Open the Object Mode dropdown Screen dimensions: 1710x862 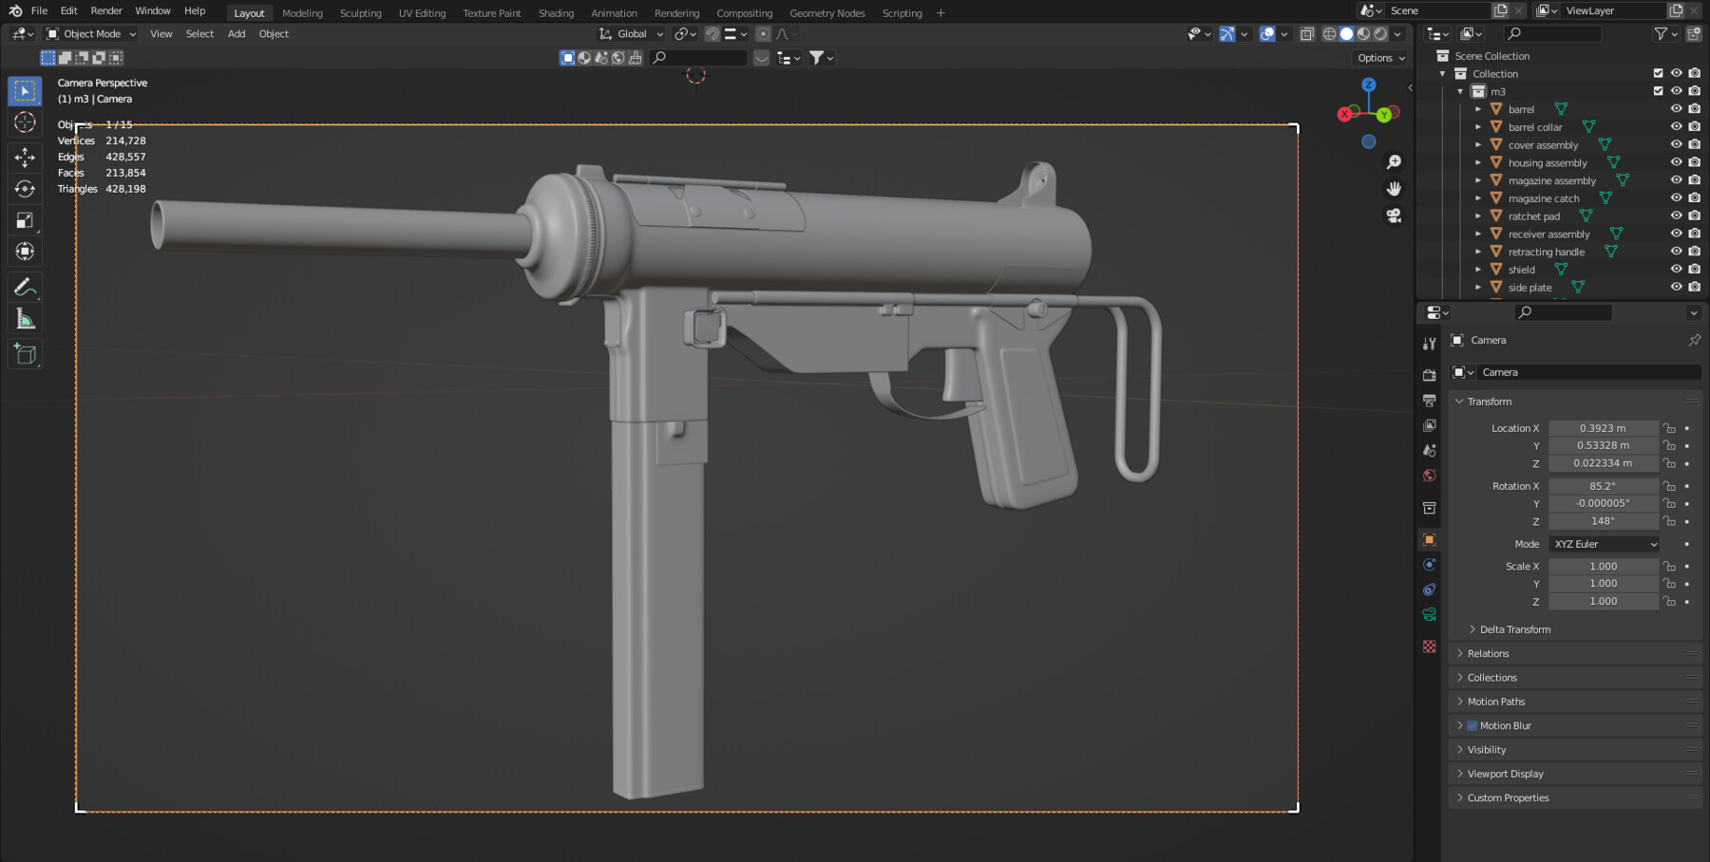[x=90, y=33]
